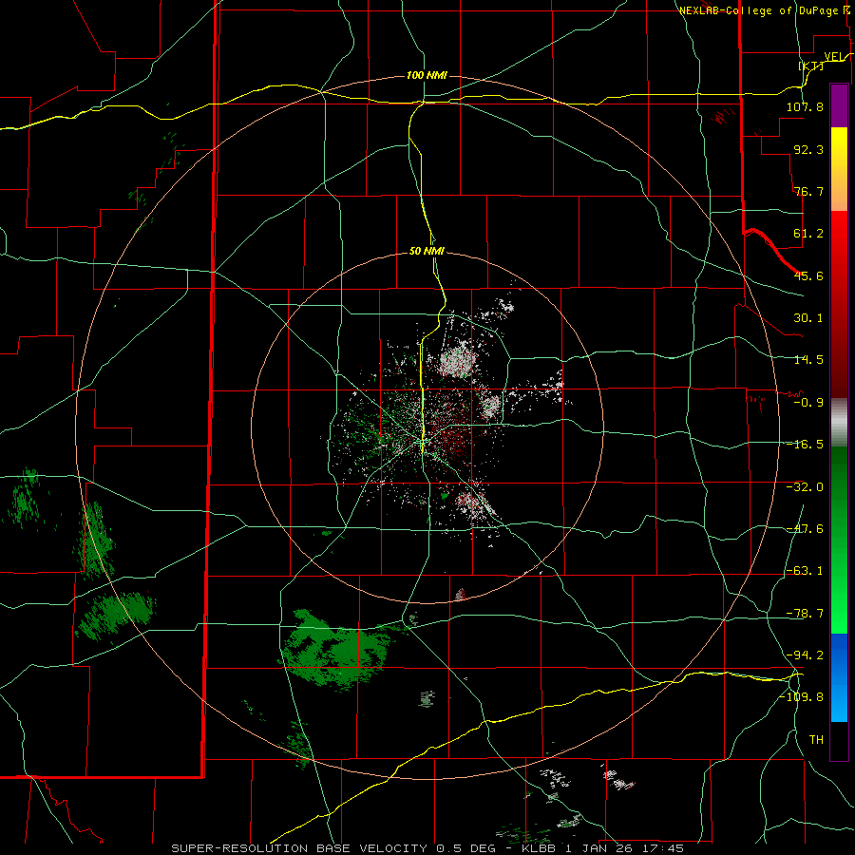Click the blue segment of the velocity color bar
Screen dimensions: 855x855
(839, 677)
